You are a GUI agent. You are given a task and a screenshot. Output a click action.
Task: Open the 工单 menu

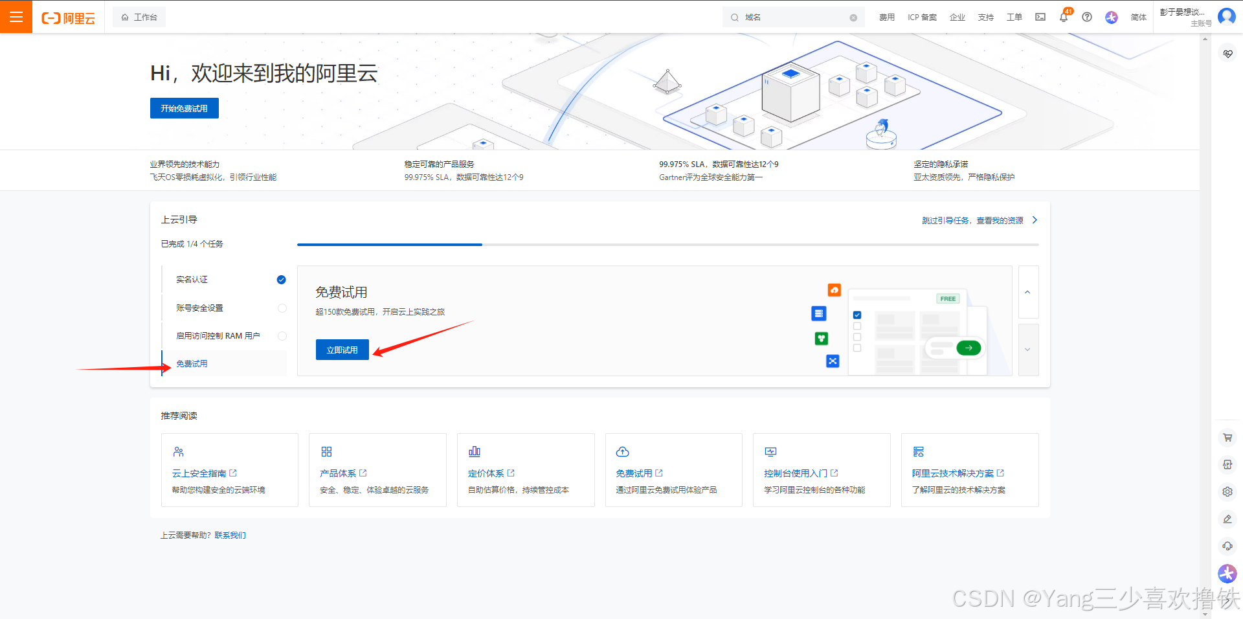pos(1014,17)
